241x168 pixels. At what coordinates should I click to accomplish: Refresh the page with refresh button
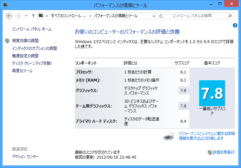161,16
